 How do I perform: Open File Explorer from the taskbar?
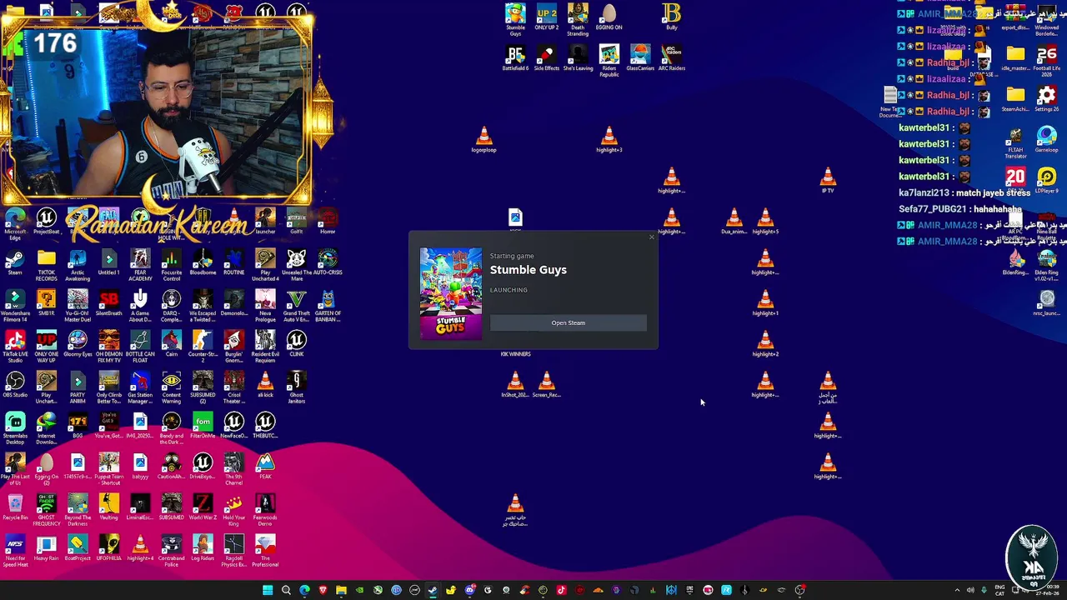pyautogui.click(x=341, y=590)
